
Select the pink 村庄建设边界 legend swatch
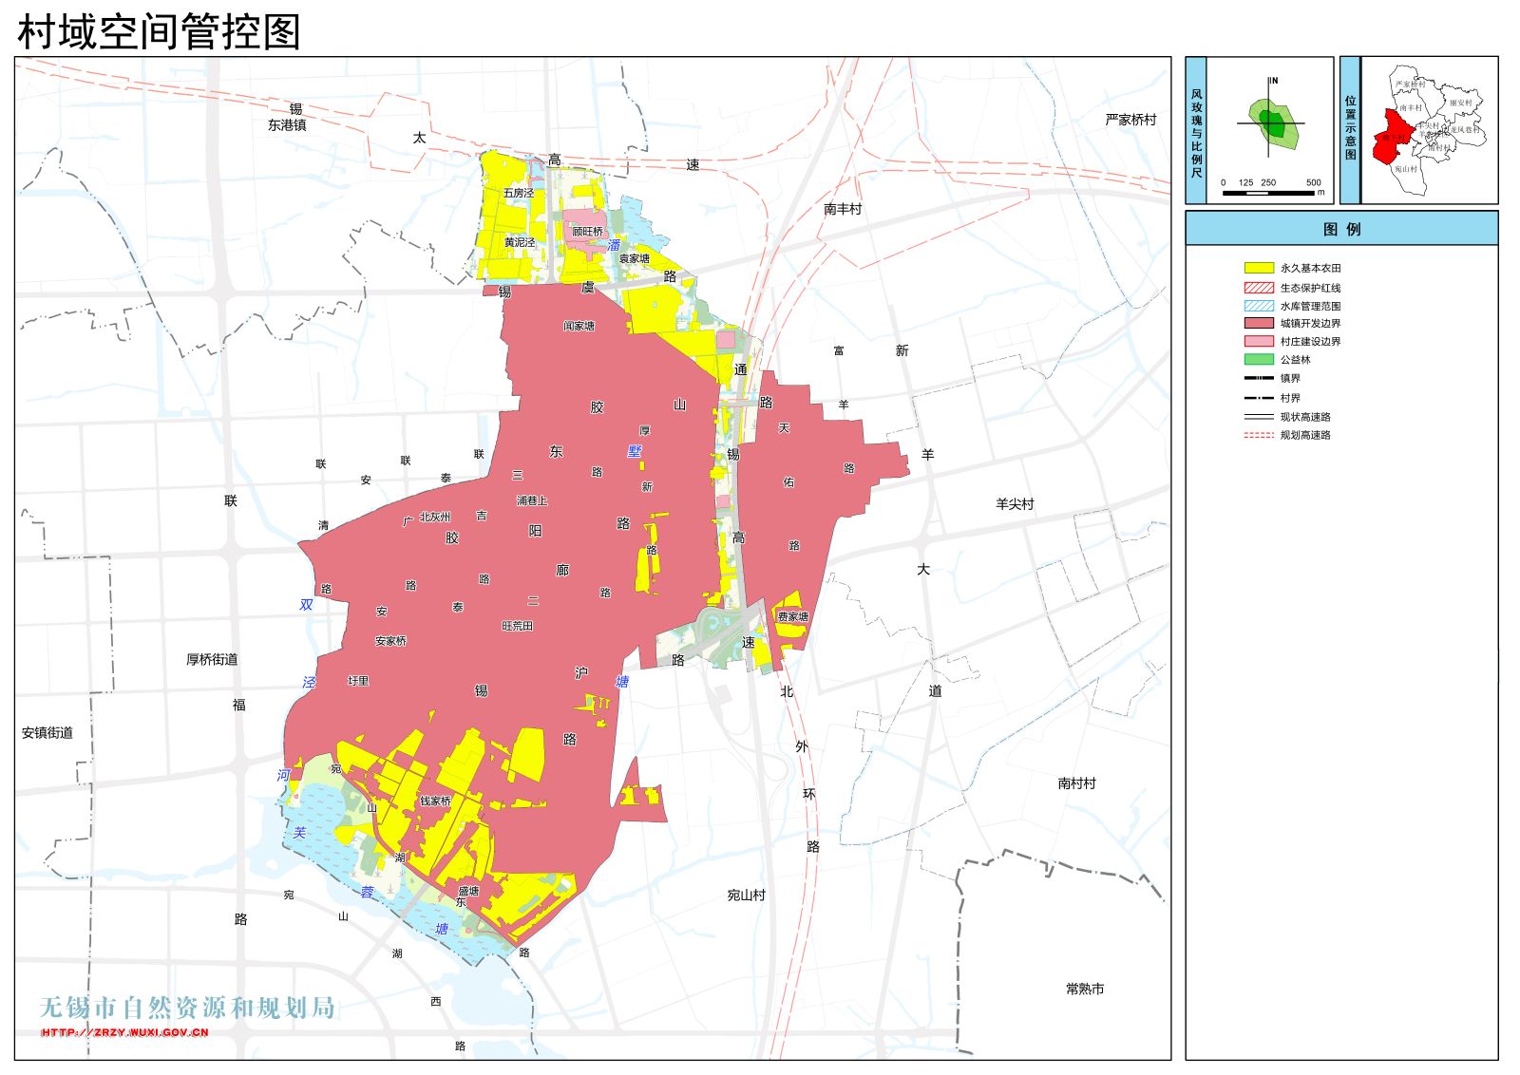tap(1259, 341)
